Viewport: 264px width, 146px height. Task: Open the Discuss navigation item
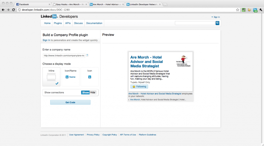tap(78, 23)
